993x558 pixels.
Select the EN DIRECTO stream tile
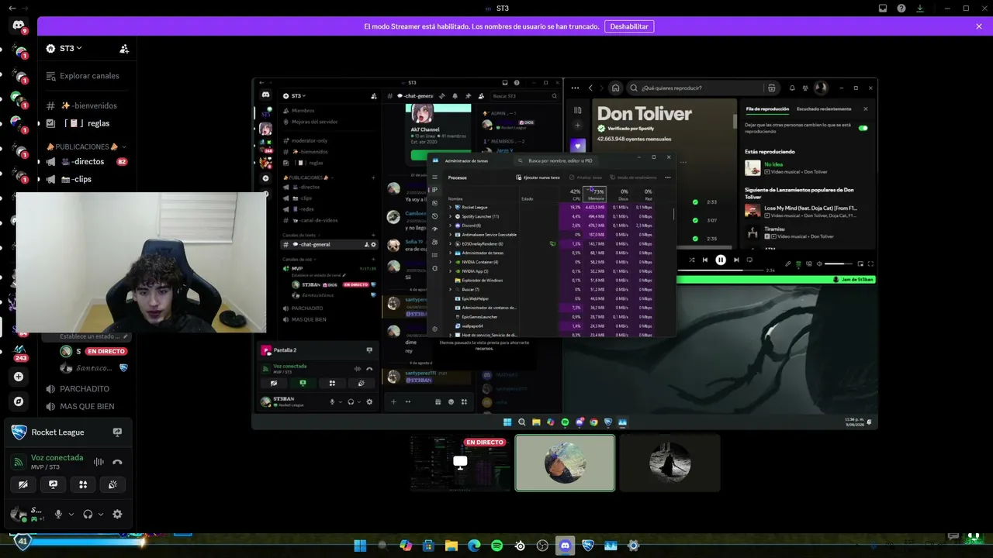460,463
